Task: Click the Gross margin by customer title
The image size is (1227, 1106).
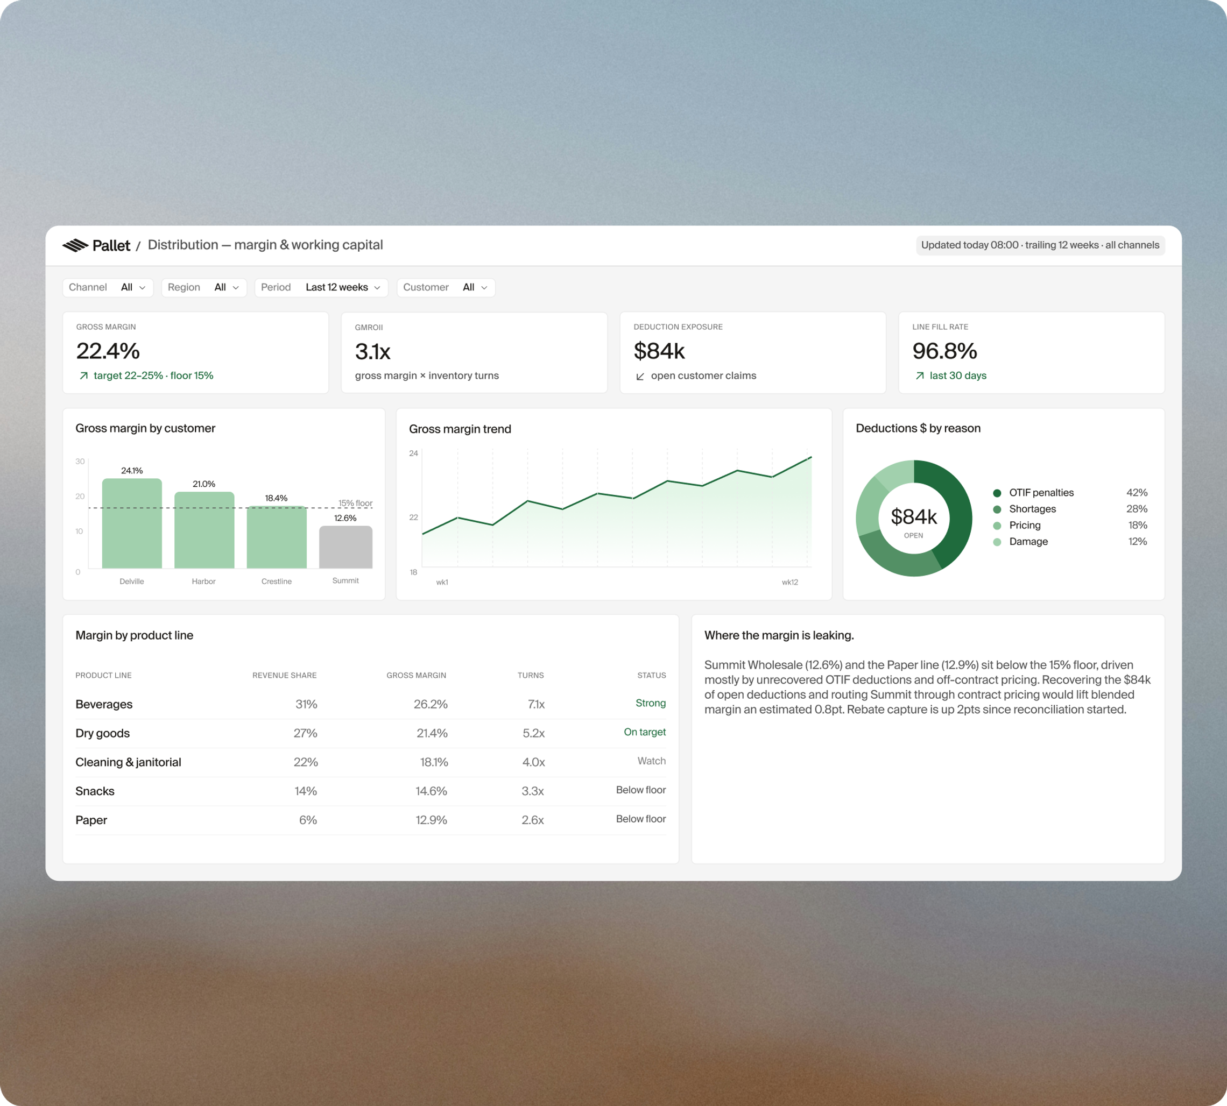Action: (x=145, y=428)
